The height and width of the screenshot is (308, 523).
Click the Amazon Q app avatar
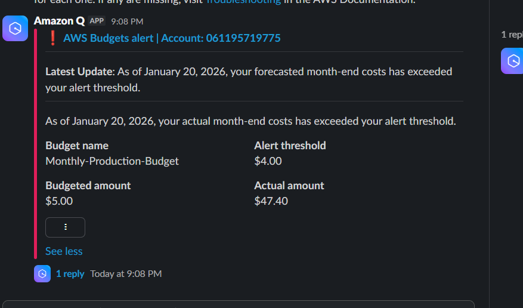coord(15,29)
